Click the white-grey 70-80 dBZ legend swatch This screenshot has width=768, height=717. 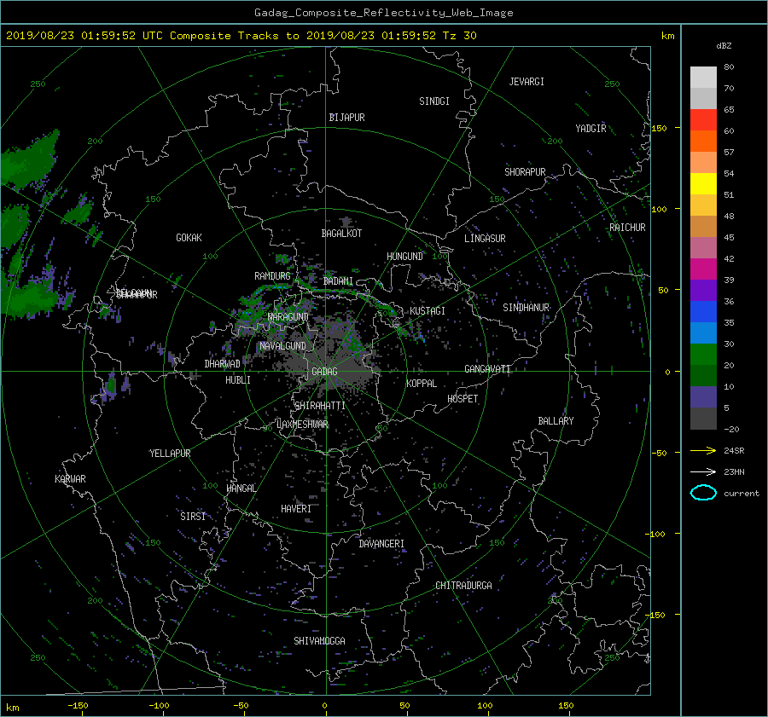pyautogui.click(x=703, y=78)
